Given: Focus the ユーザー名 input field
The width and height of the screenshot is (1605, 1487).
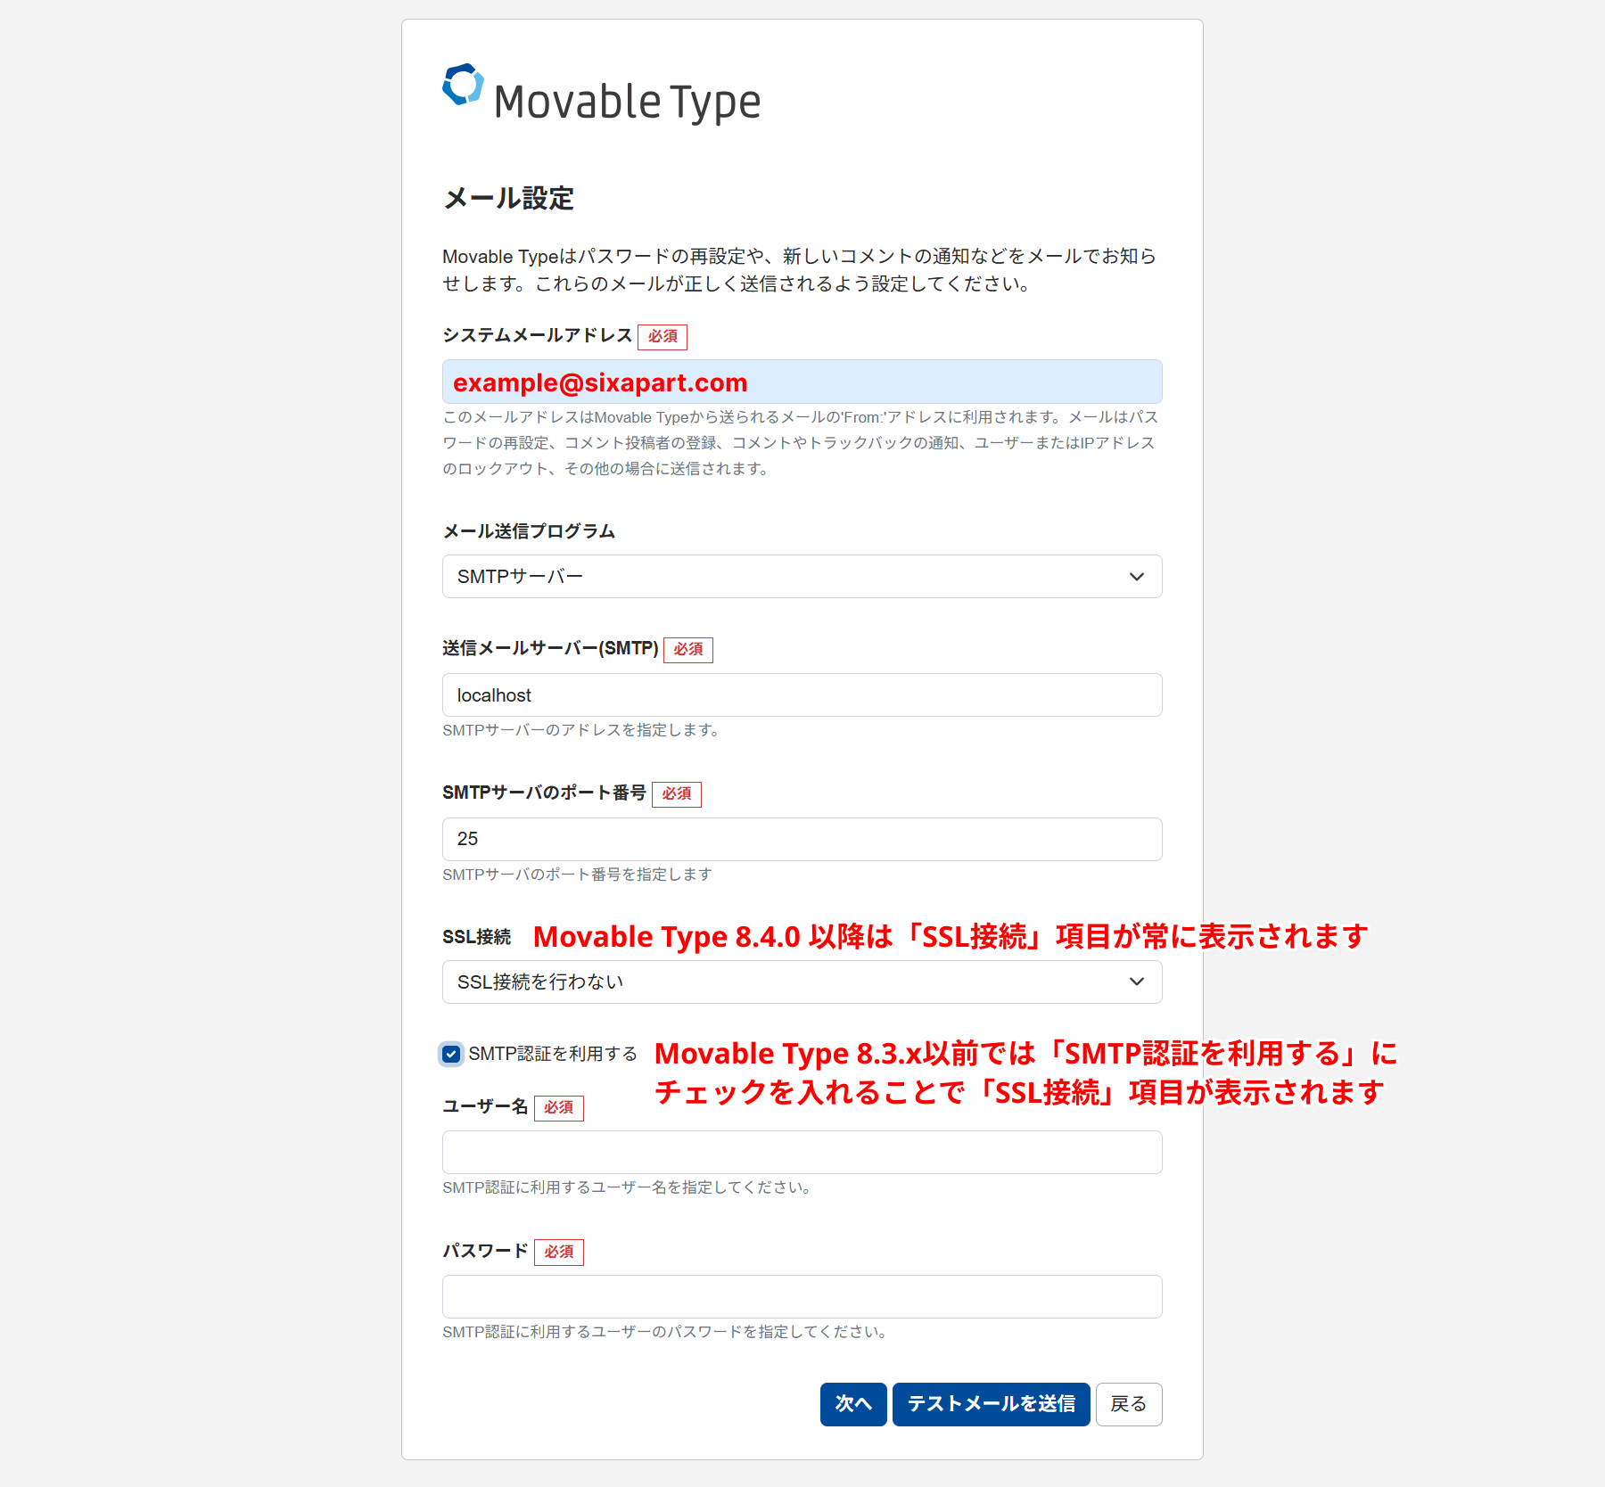Looking at the screenshot, I should [x=802, y=1153].
